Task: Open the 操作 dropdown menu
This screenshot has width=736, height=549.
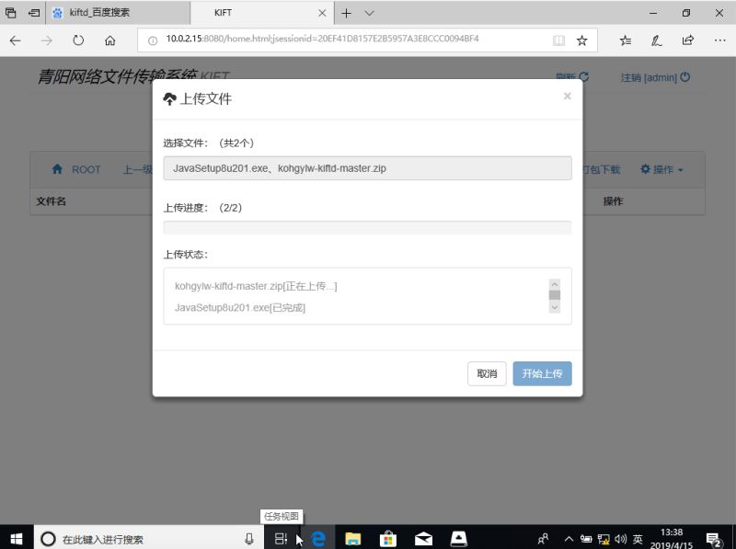Action: coord(661,169)
